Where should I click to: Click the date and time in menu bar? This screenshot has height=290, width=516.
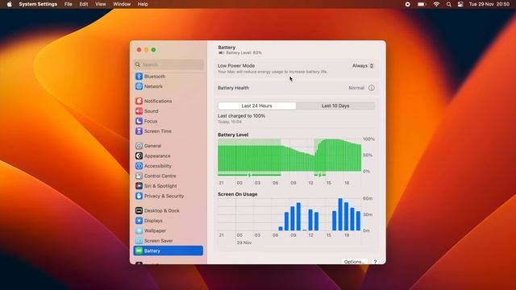[489, 4]
